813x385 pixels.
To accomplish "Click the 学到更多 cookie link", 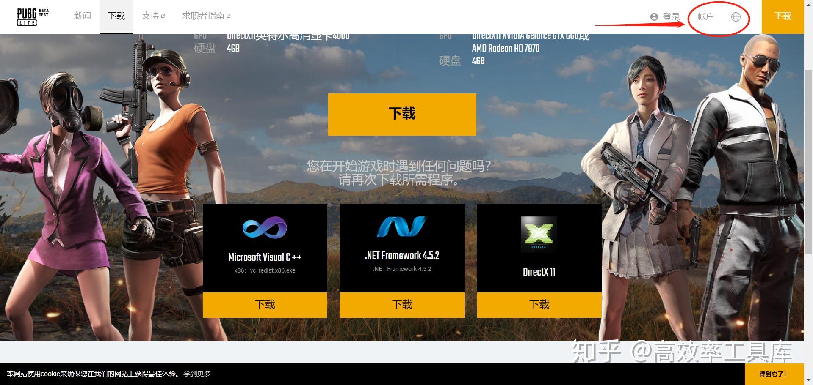I will pos(197,374).
